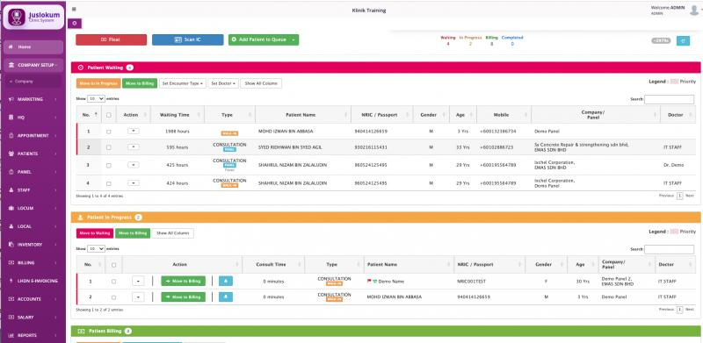Image resolution: width=703 pixels, height=343 pixels.
Task: Click the red Float button
Action: 112,39
